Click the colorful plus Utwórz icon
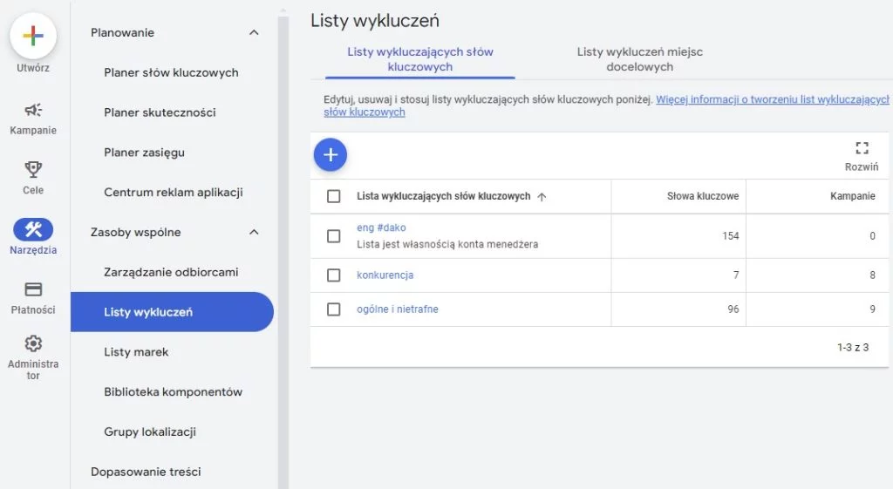This screenshot has width=893, height=489. [33, 36]
